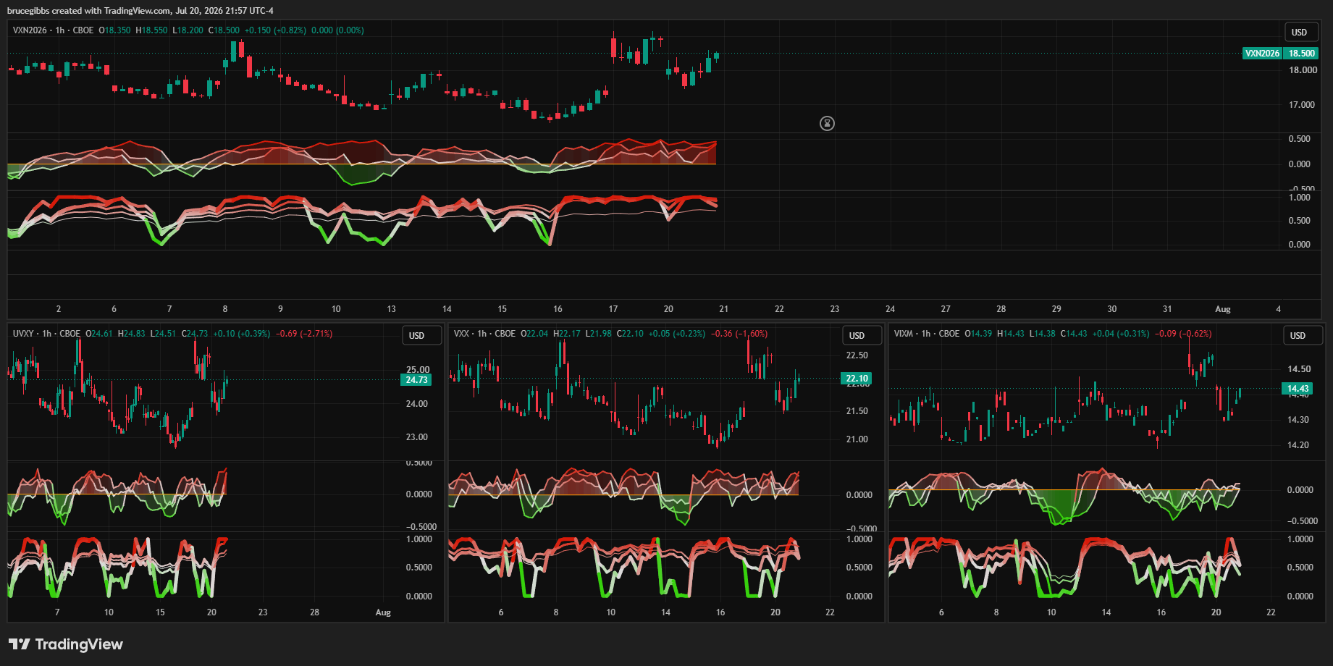Click the UVXY change '+0.10 (+0.39%)'

242,334
